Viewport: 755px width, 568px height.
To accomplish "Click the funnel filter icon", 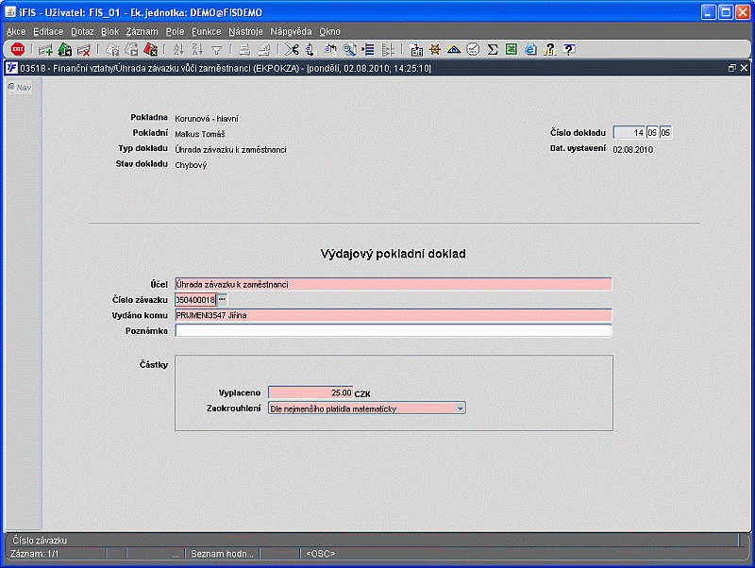I will 217,50.
